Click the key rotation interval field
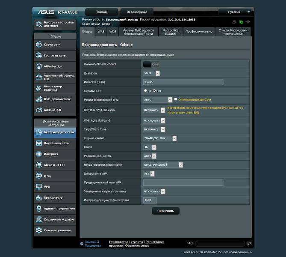The width and height of the screenshot is (286, 257). point(150,200)
